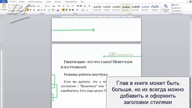
Task: Apply a multilevel list
Action: pyautogui.click(x=73, y=6)
